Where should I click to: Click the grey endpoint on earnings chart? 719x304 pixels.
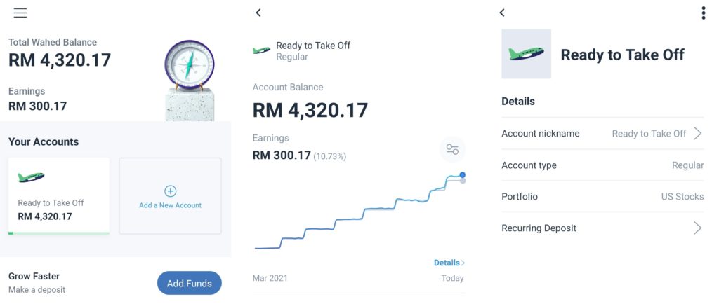click(x=463, y=181)
